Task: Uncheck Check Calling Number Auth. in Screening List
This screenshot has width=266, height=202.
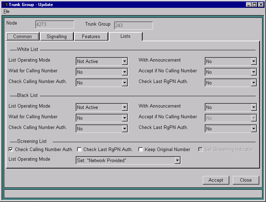Action: pos(11,150)
